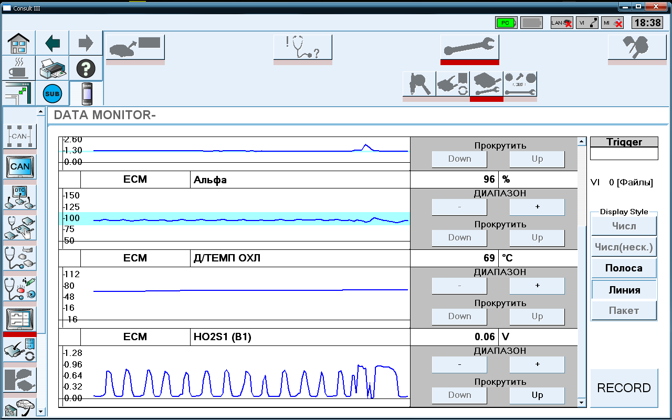The image size is (672, 420).
Task: Select Линия display style
Action: (x=624, y=290)
